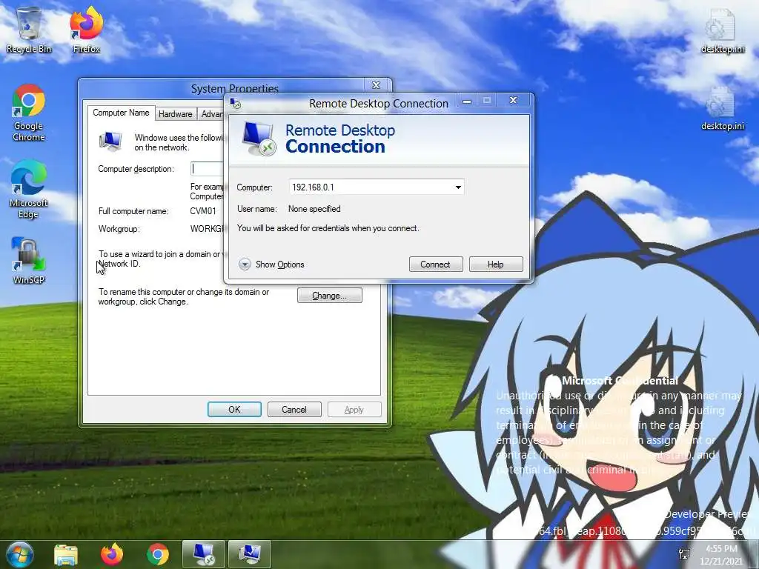Close the Remote Desktop Connection window

click(514, 100)
